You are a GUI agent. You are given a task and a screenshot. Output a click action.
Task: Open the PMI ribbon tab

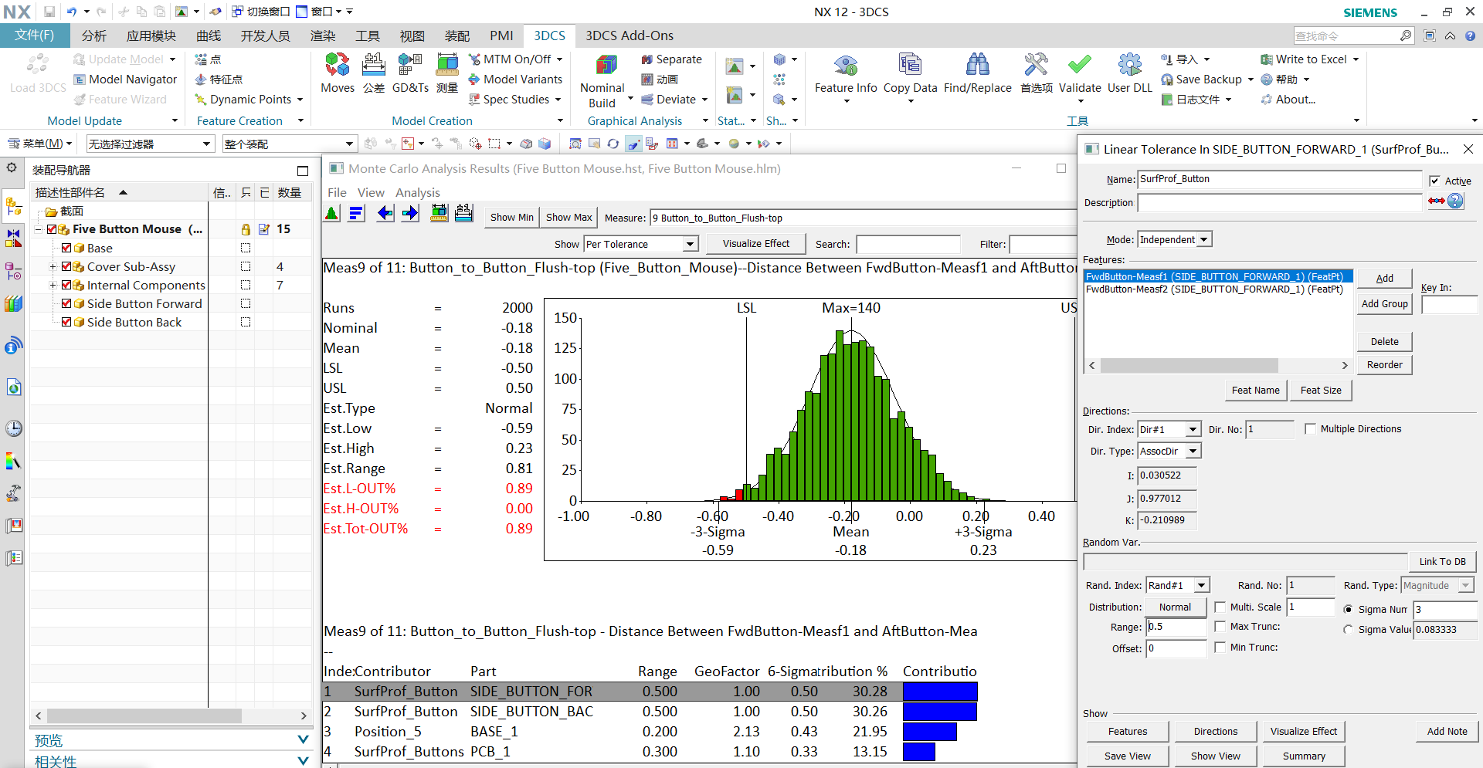[x=501, y=36]
